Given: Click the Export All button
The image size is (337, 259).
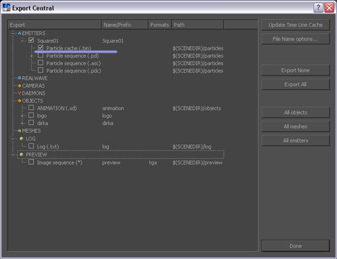Looking at the screenshot, I should 295,84.
